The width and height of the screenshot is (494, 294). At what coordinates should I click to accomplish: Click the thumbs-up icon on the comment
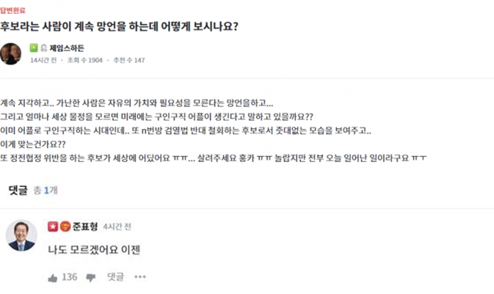pos(52,277)
